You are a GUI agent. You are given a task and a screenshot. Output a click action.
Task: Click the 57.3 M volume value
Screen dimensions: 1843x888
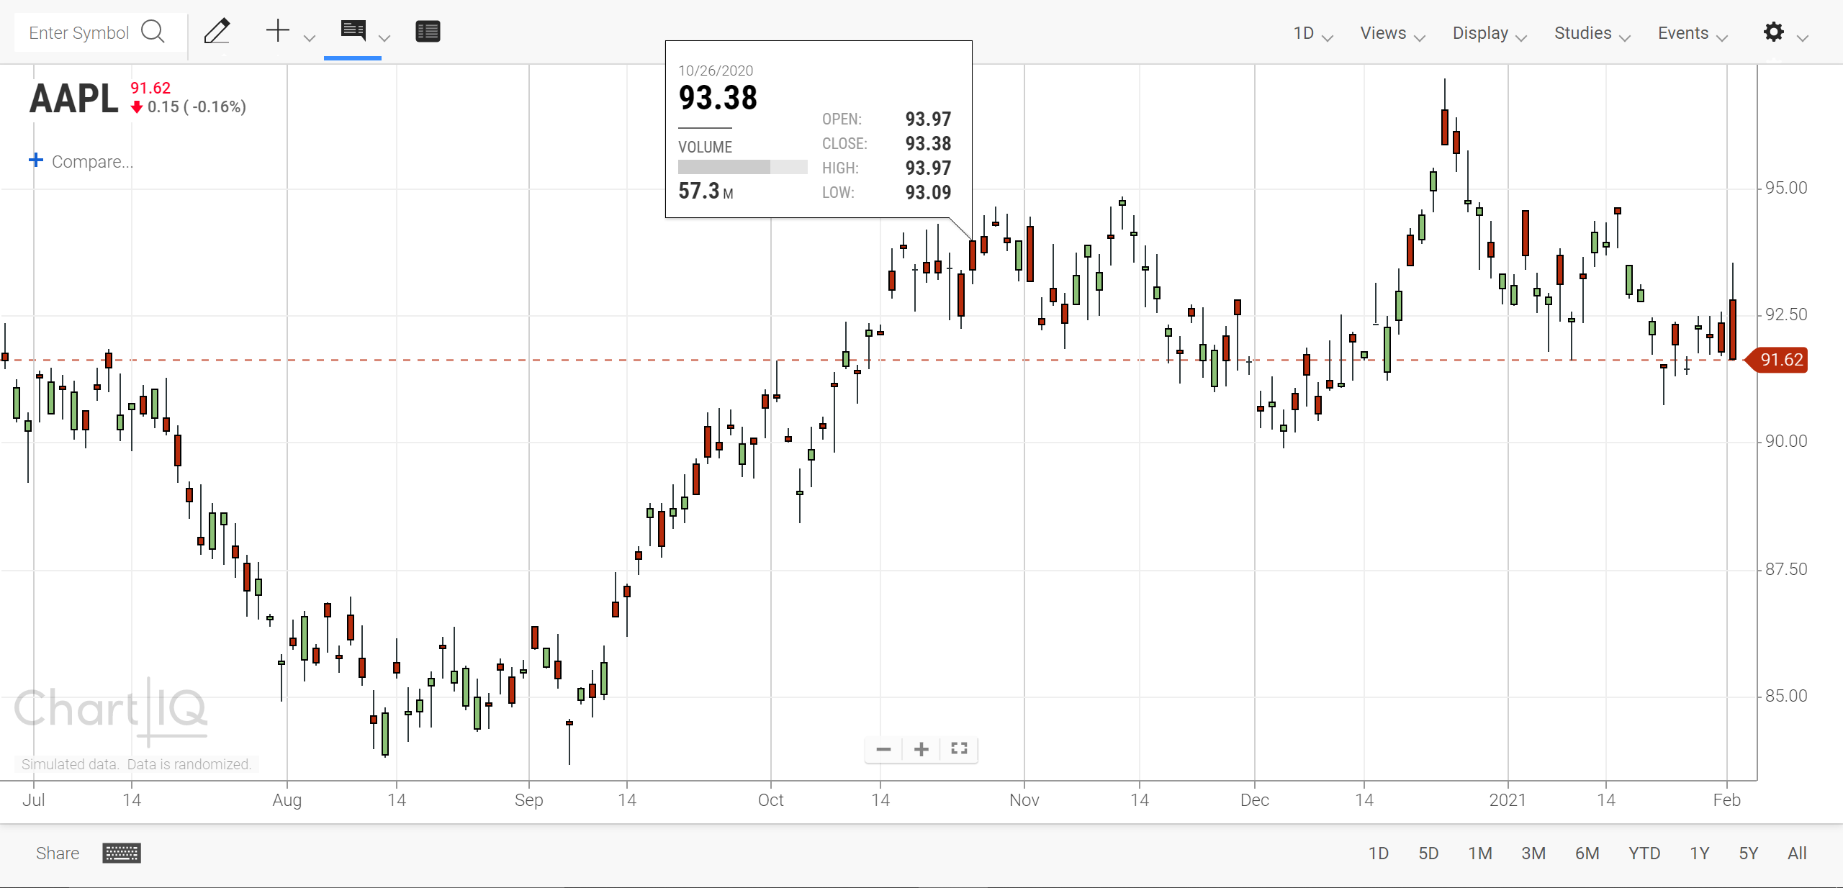[x=706, y=191]
